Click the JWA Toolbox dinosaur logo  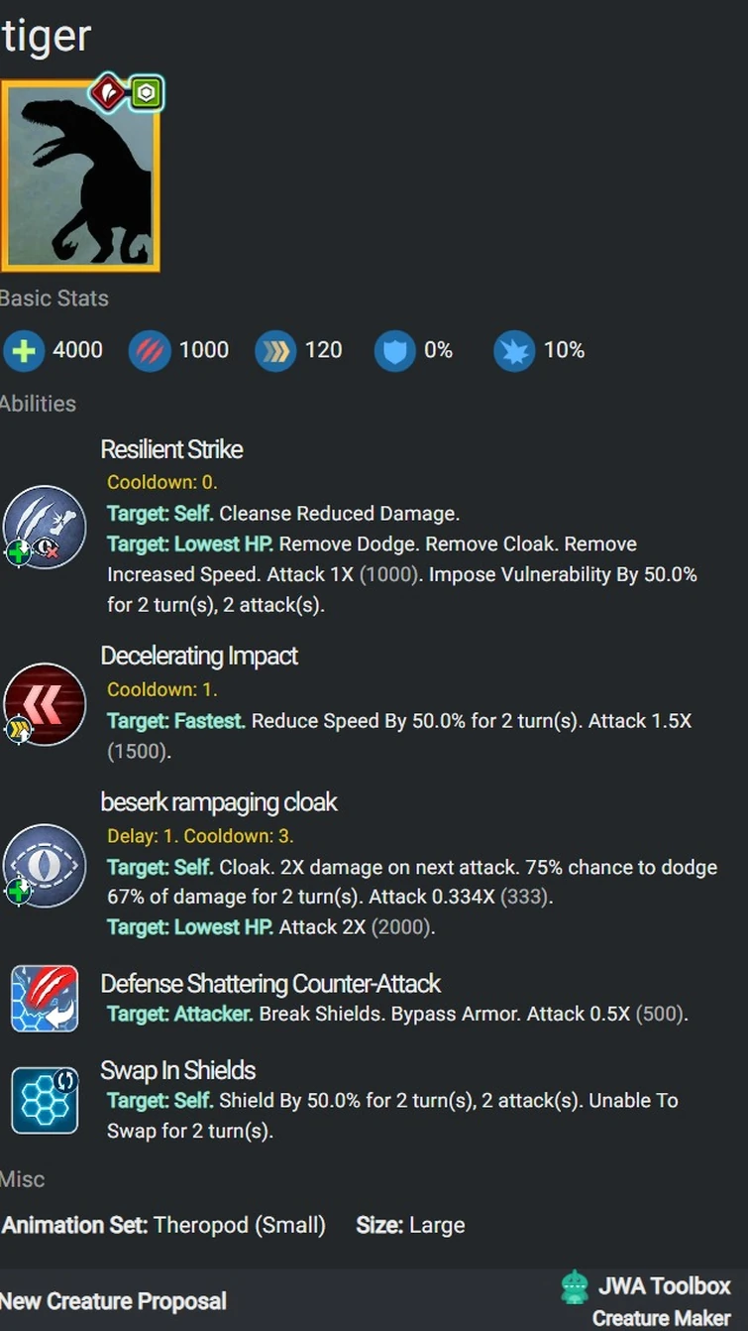pos(576,1287)
